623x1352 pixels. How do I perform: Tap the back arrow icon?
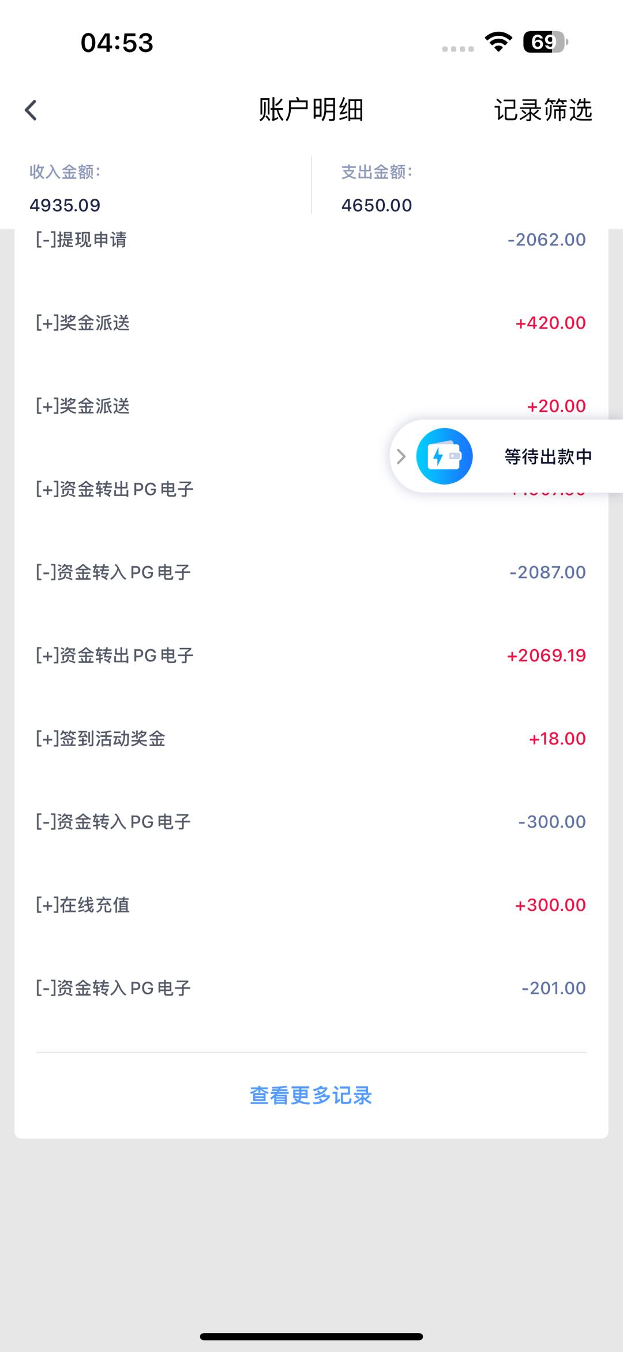[x=31, y=110]
